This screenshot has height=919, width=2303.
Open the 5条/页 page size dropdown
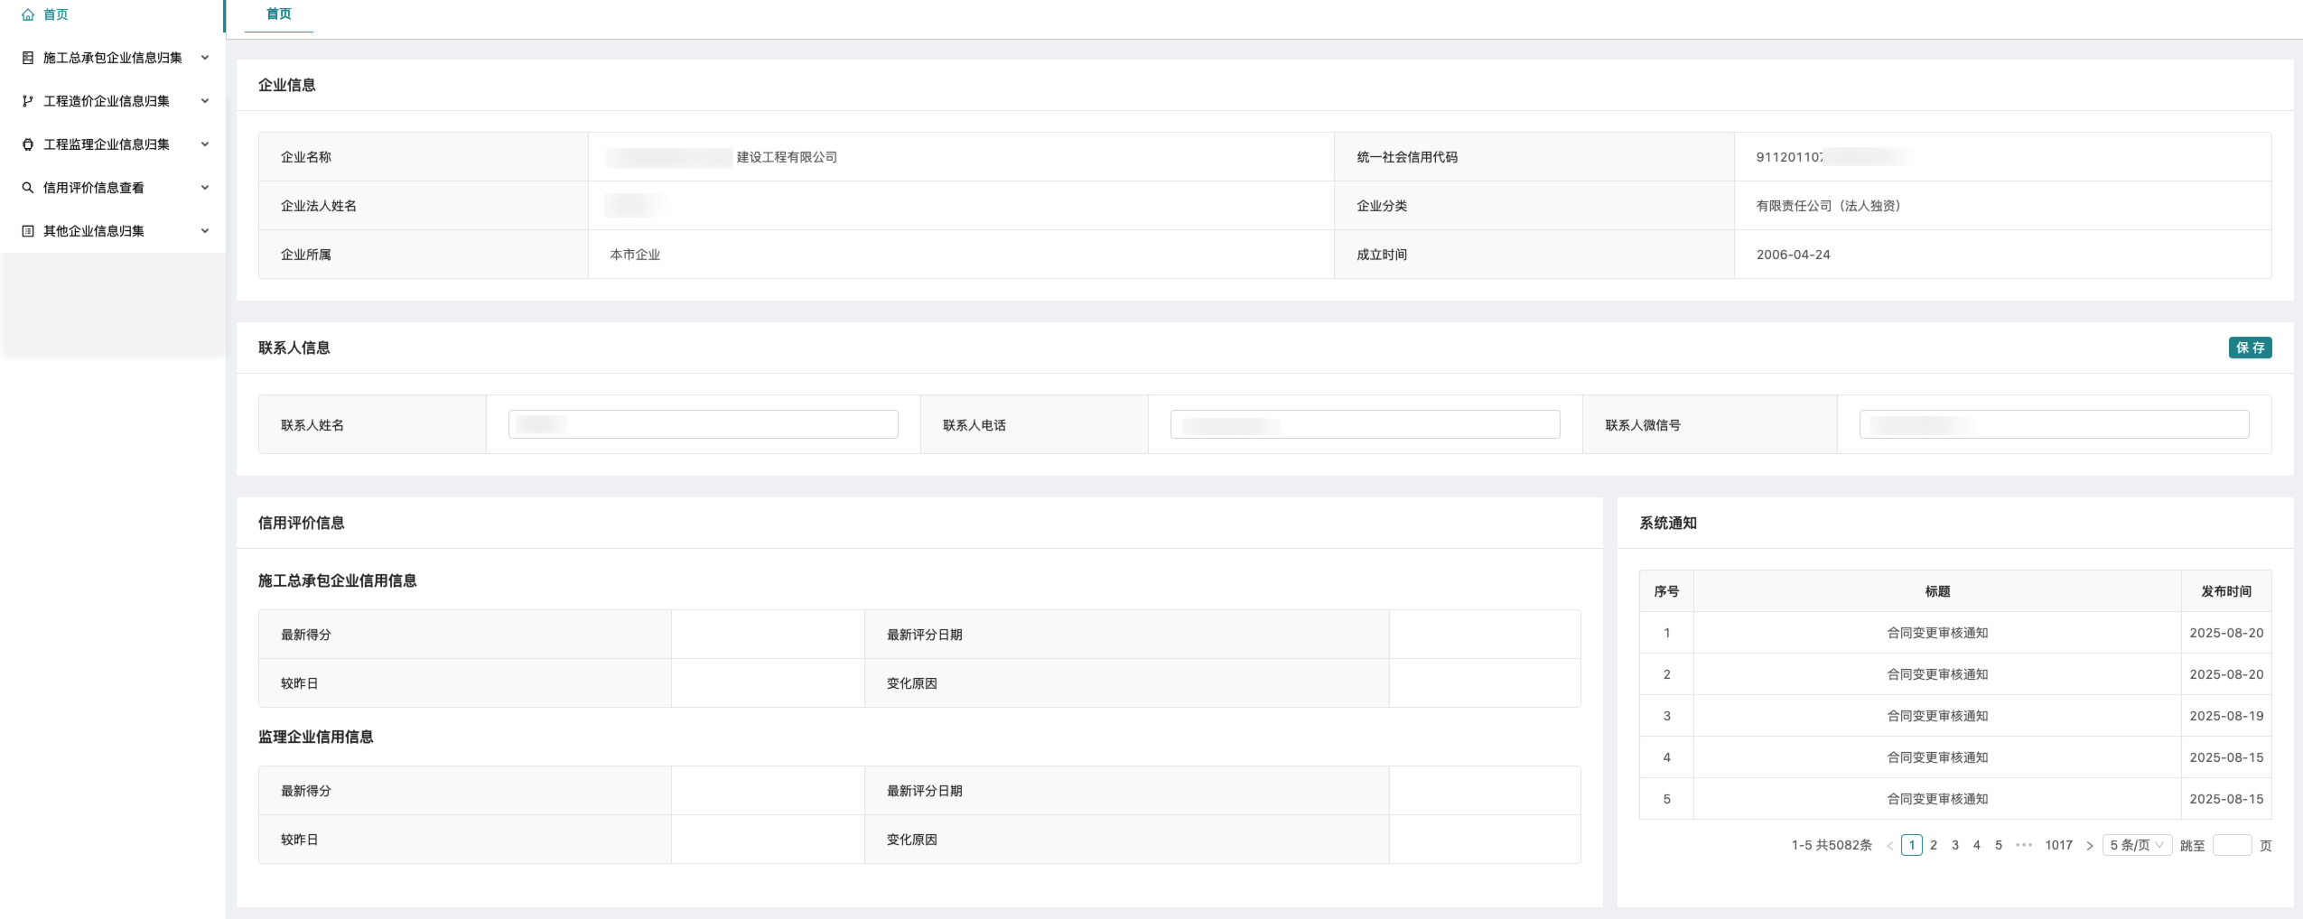[2136, 846]
